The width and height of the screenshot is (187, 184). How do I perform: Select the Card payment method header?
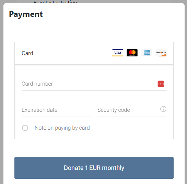94,53
